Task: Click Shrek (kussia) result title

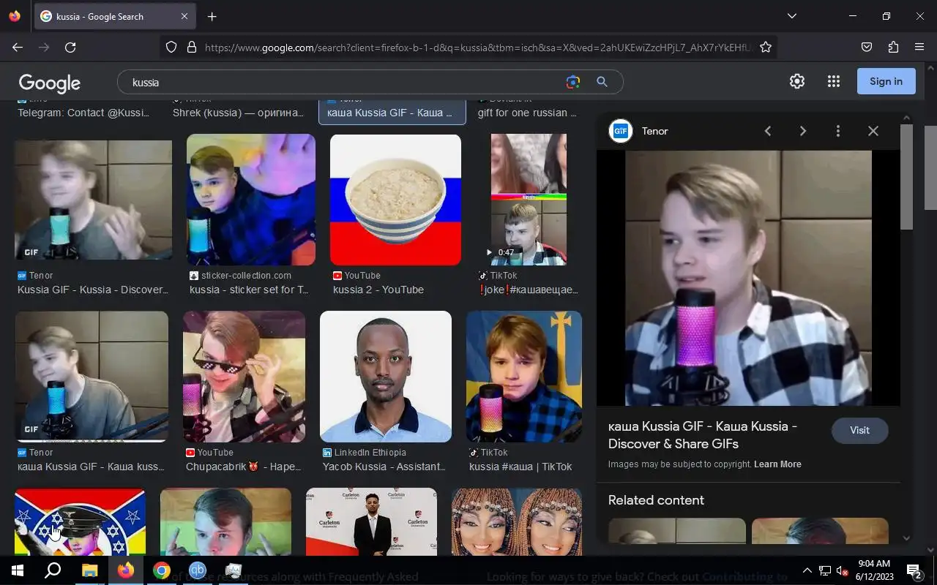Action: (238, 113)
